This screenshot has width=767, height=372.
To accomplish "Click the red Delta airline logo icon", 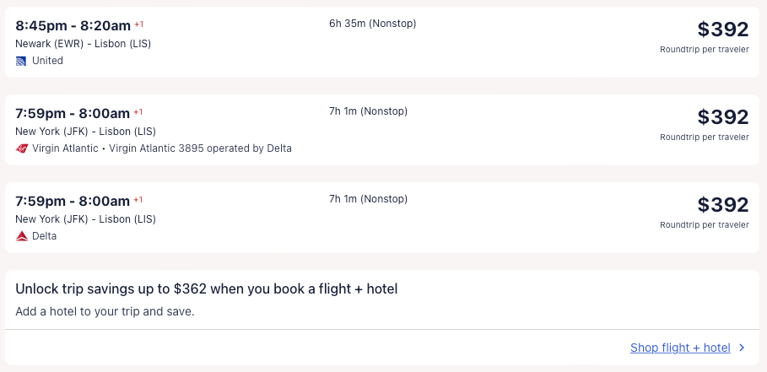I will click(x=22, y=236).
